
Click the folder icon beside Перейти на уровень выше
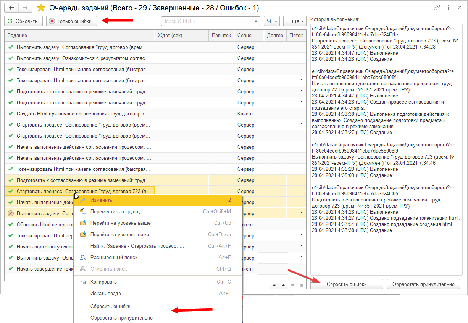point(82,223)
